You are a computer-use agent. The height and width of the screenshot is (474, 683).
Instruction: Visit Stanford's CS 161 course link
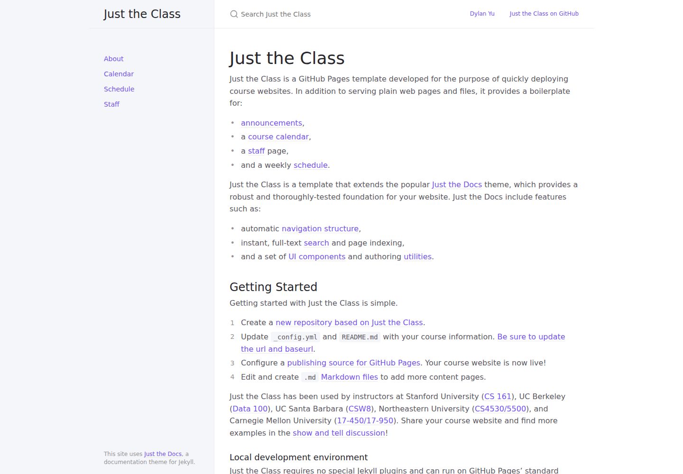[x=498, y=396]
